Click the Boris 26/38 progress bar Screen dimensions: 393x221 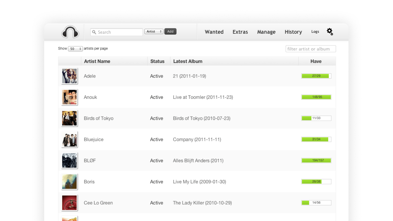pyautogui.click(x=316, y=182)
